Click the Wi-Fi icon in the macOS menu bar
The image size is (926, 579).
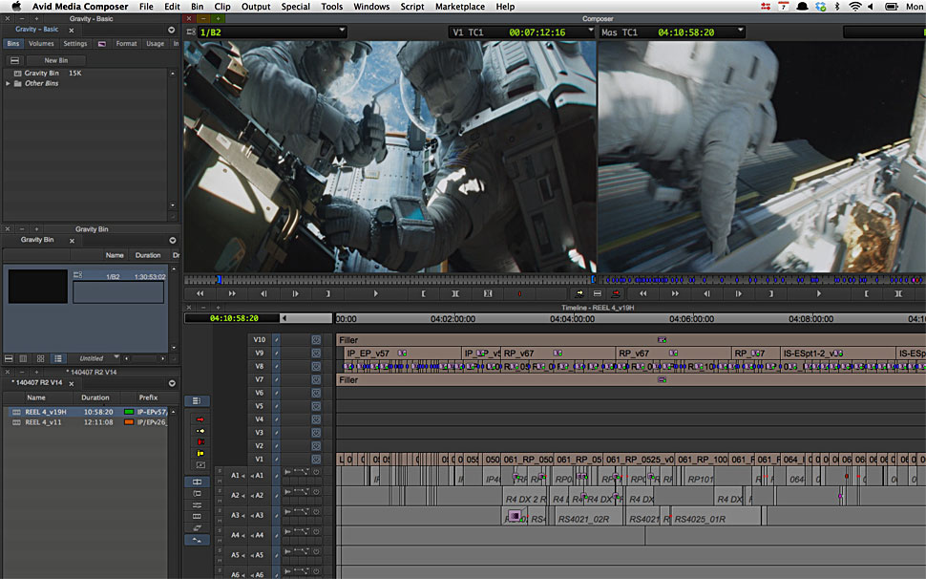pos(854,7)
